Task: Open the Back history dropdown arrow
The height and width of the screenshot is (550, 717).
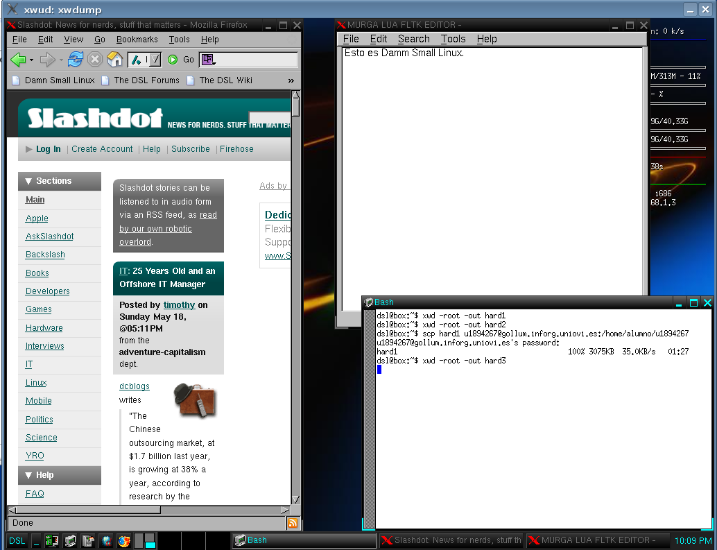Action: pyautogui.click(x=31, y=60)
